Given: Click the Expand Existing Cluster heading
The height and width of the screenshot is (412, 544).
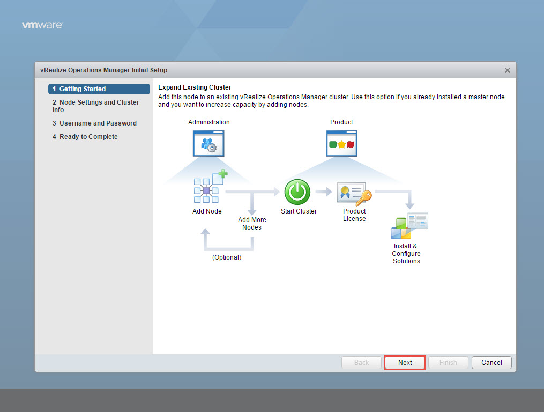Looking at the screenshot, I should 195,87.
